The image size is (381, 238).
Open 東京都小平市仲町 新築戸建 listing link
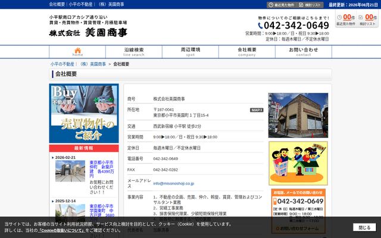point(101,169)
